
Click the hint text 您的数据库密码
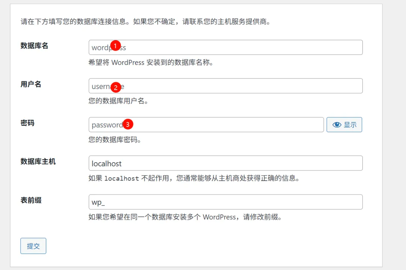(x=115, y=140)
